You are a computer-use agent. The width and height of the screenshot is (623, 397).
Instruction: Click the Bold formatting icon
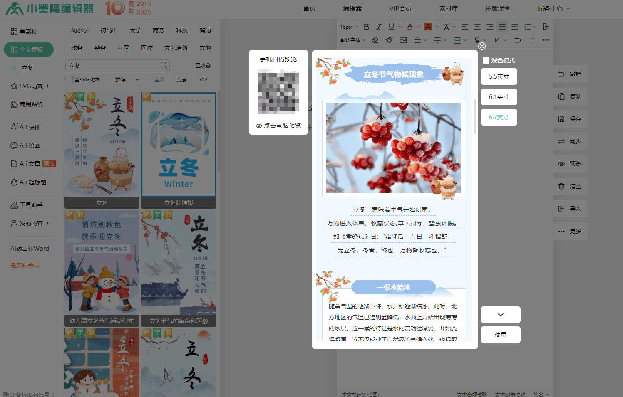pyautogui.click(x=366, y=27)
